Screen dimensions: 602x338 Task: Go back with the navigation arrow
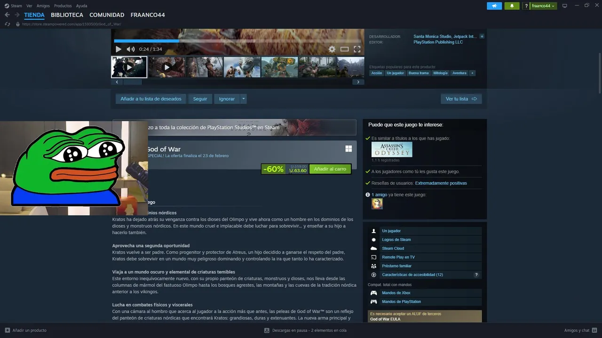pos(7,15)
